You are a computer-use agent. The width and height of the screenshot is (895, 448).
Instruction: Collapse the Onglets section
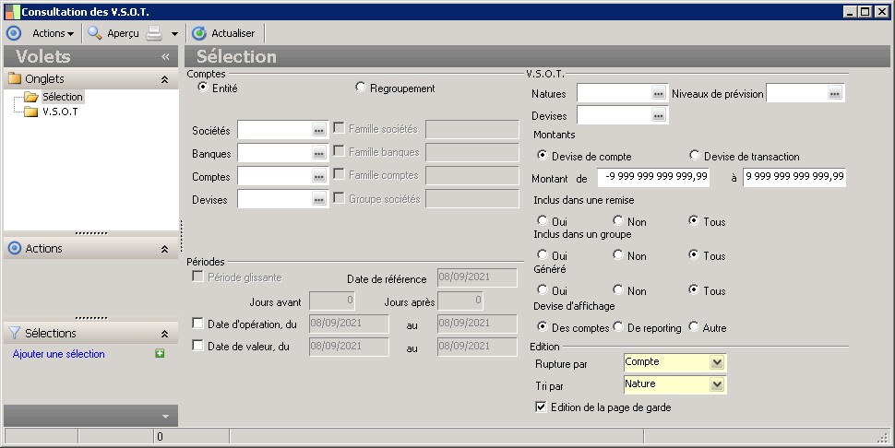164,79
